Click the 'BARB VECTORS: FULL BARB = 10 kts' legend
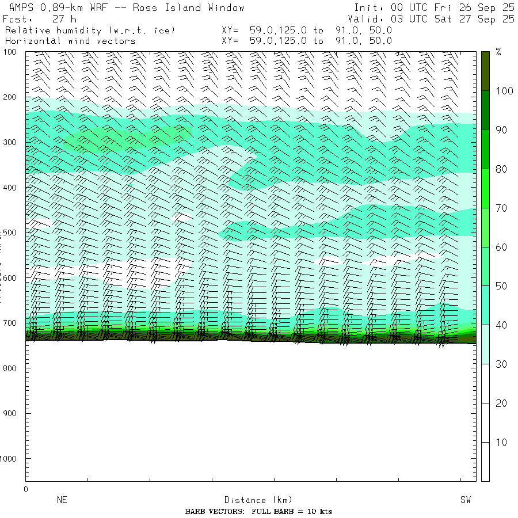The width and height of the screenshot is (518, 518). [x=258, y=512]
